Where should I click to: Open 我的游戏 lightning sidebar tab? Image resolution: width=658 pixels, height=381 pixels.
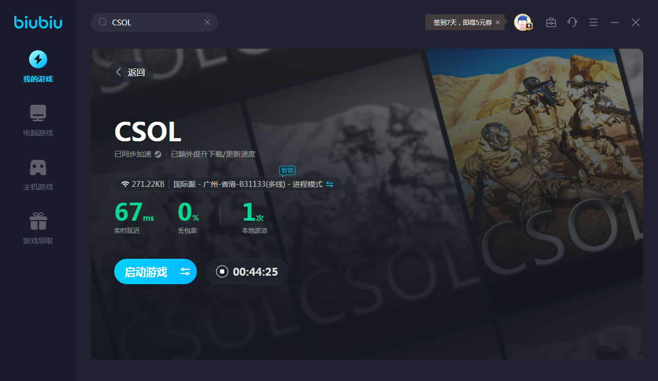coord(38,66)
